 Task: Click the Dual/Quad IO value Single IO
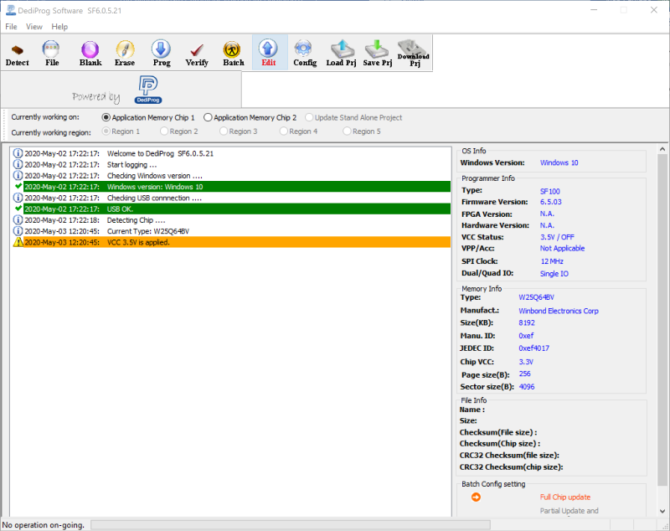coord(554,273)
